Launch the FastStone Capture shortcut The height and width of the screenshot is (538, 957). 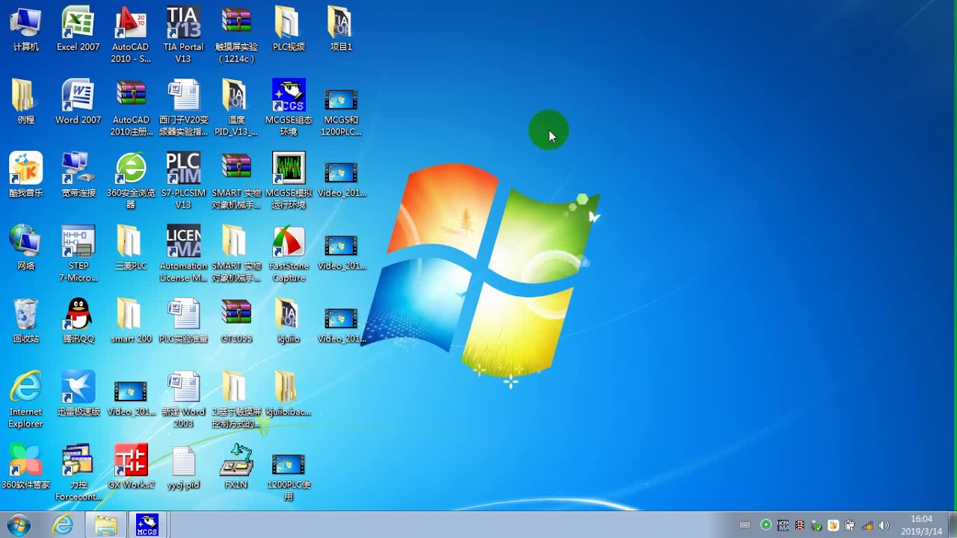(289, 254)
